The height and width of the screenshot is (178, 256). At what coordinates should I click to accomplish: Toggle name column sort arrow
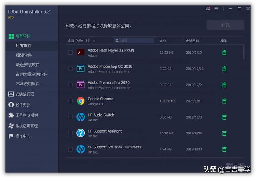pos(94,41)
